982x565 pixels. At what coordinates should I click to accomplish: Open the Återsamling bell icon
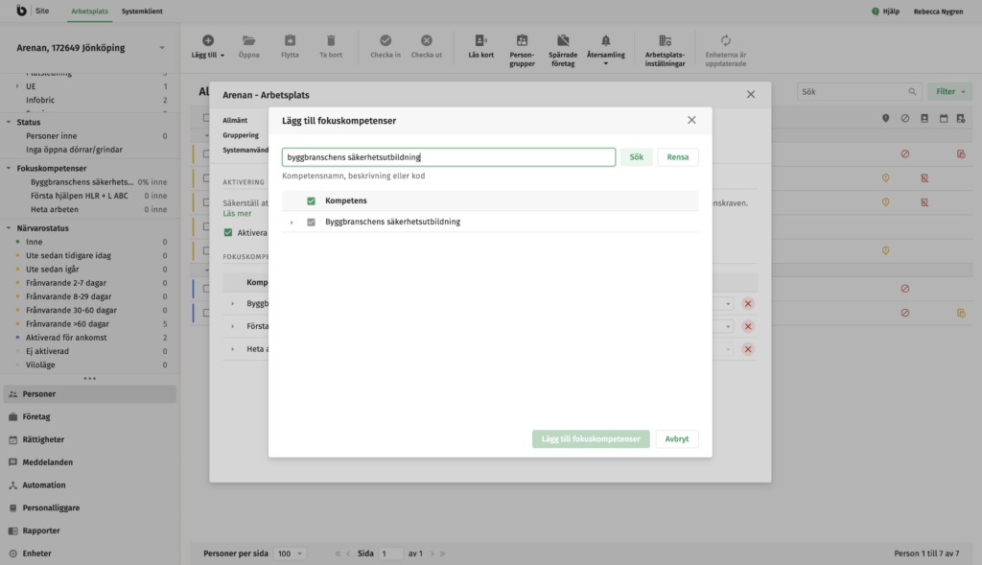pyautogui.click(x=605, y=41)
